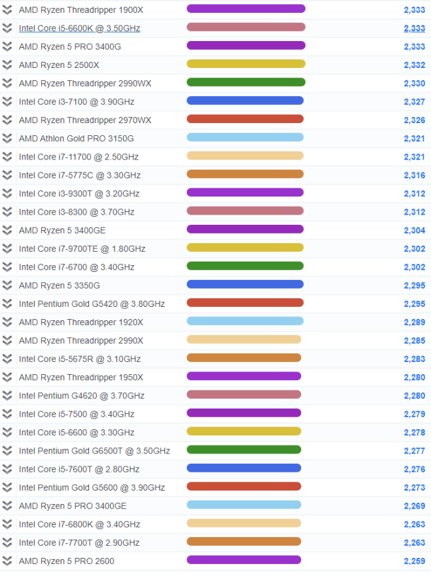Click score 2,289 for Threadripper 1920X

pos(414,322)
